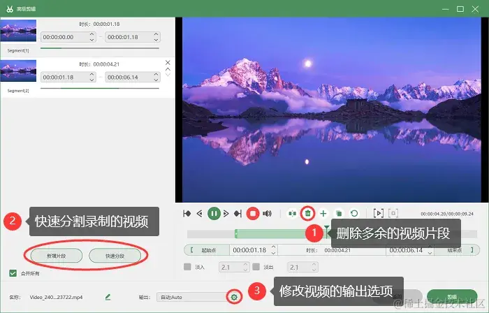Click the Segment[2] range progress bar
489x313 pixels.
coord(100,88)
